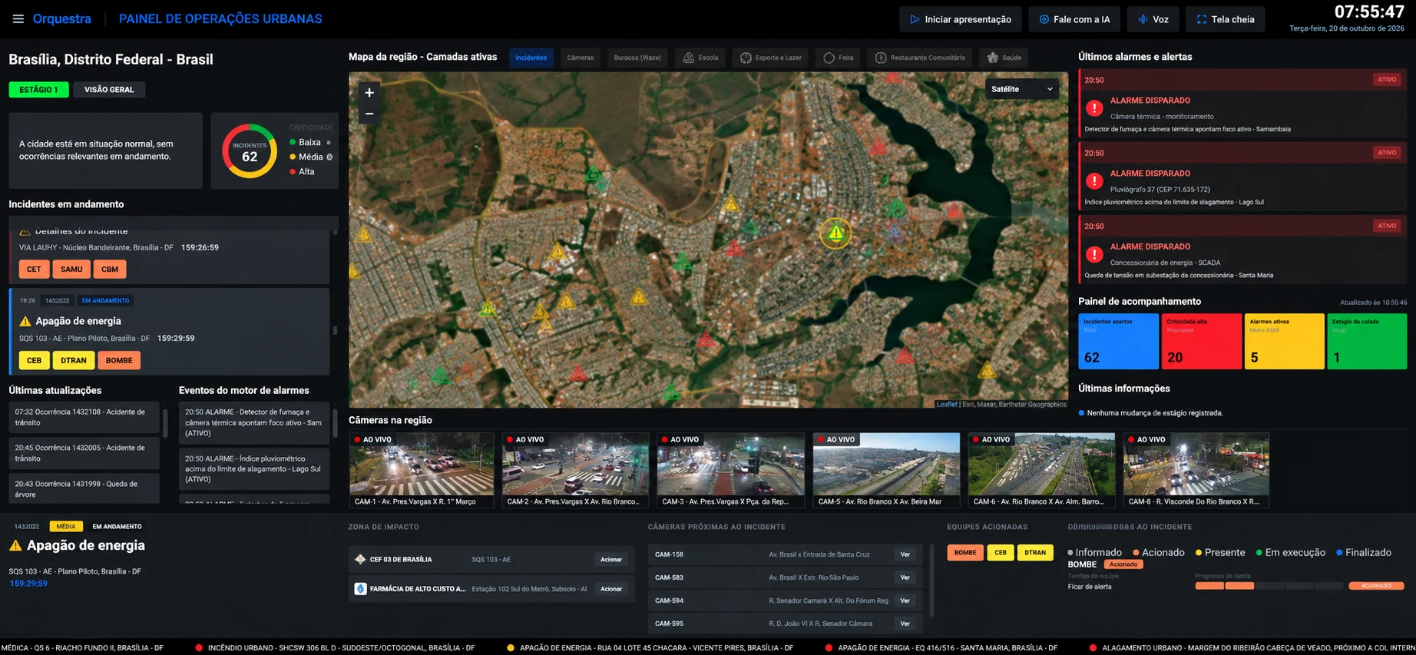This screenshot has width=1416, height=655.
Task: Click the Iniciar apresentação button
Action: pyautogui.click(x=961, y=19)
